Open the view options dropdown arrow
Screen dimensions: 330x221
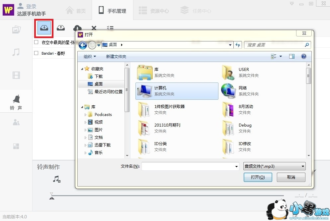tap(281, 56)
